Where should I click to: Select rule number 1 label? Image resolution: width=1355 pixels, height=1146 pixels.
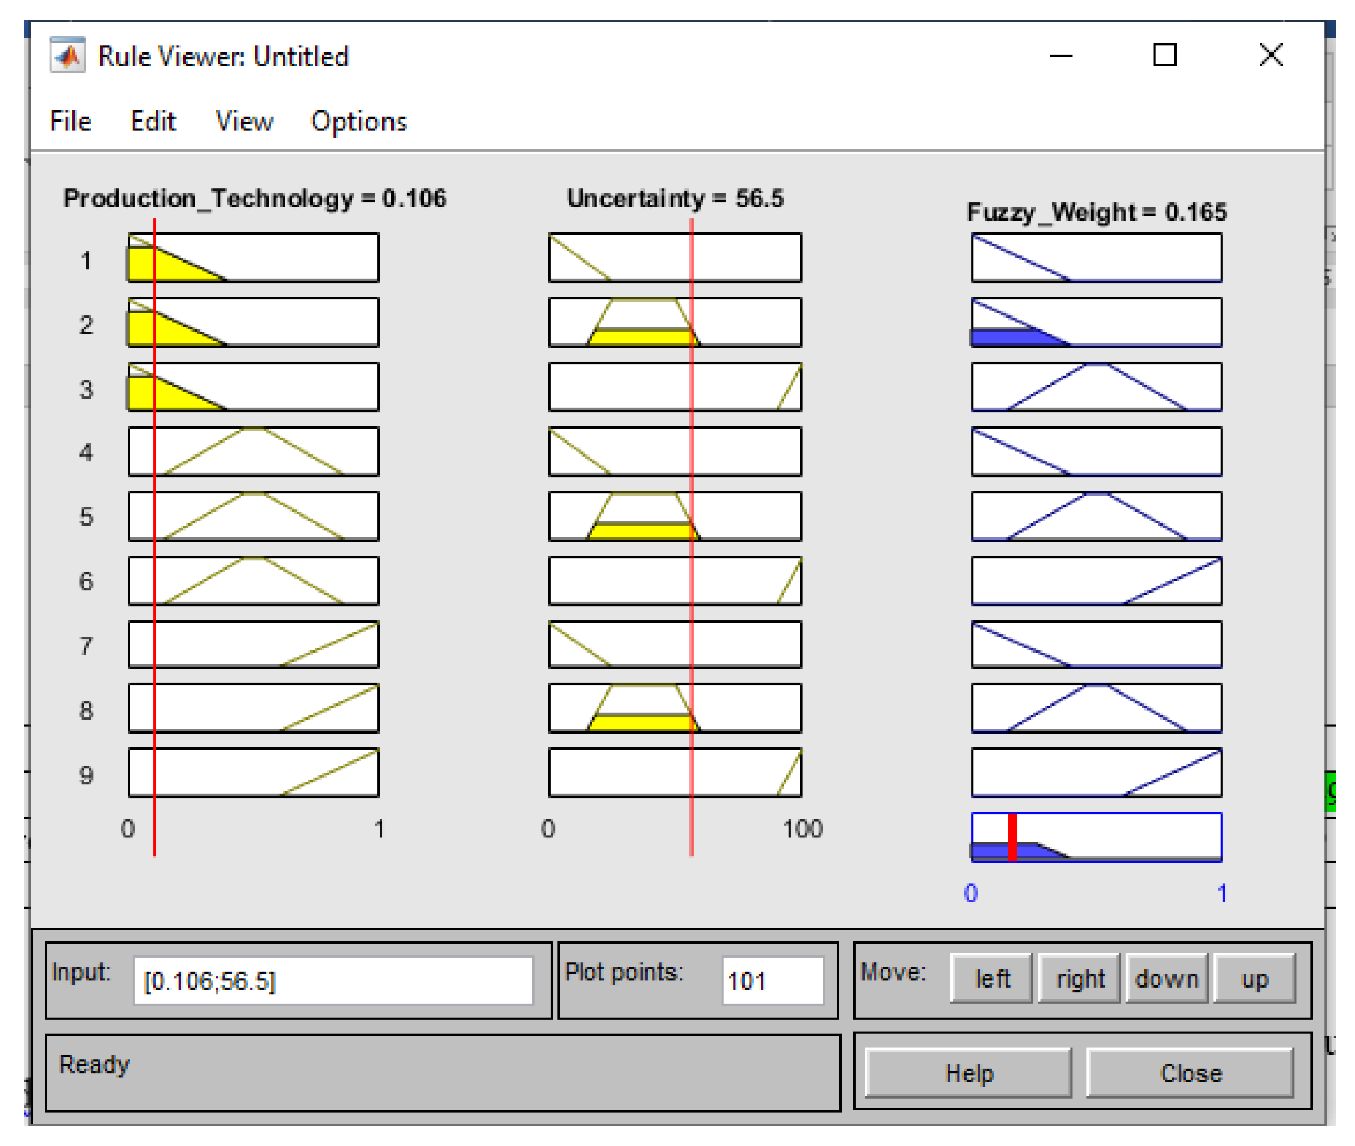(86, 260)
